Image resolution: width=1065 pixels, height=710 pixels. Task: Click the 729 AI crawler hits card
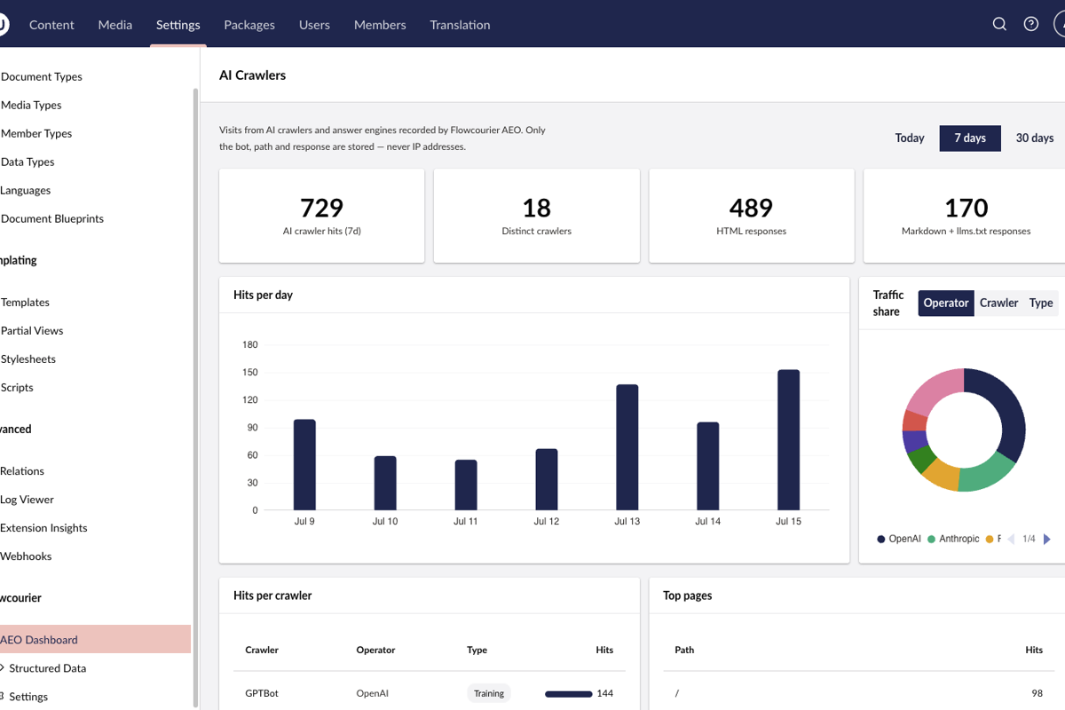(321, 216)
